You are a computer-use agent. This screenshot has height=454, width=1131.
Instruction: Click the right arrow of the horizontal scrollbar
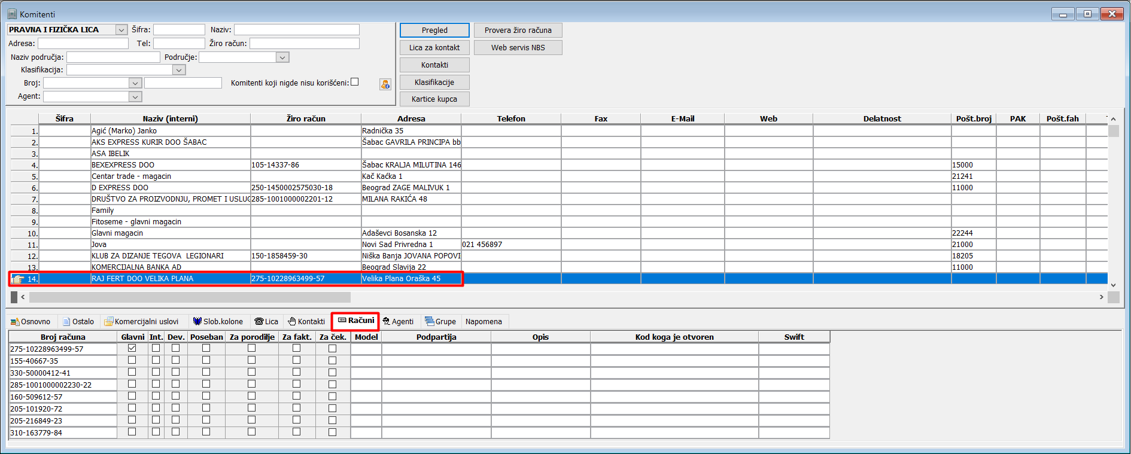tap(1101, 297)
